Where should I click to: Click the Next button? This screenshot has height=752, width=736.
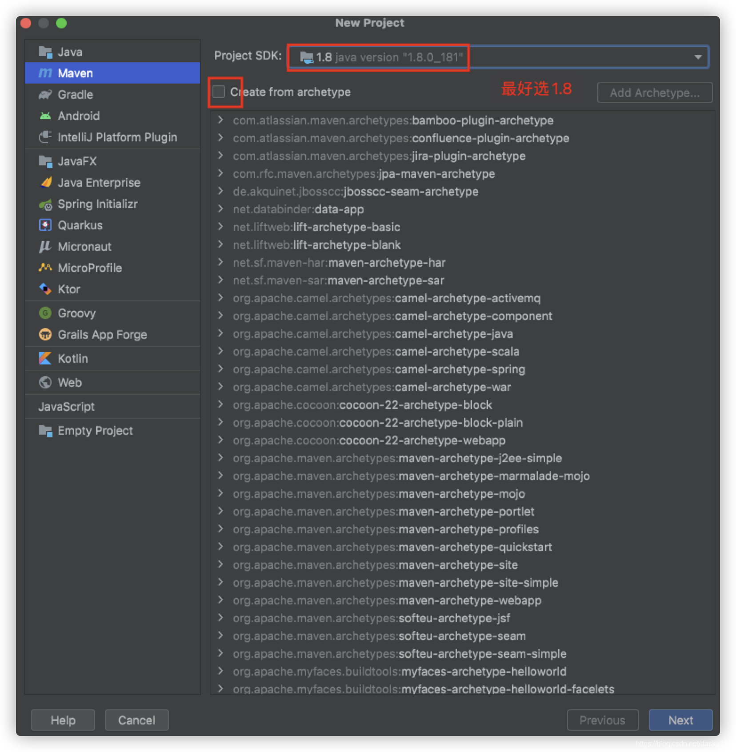680,720
